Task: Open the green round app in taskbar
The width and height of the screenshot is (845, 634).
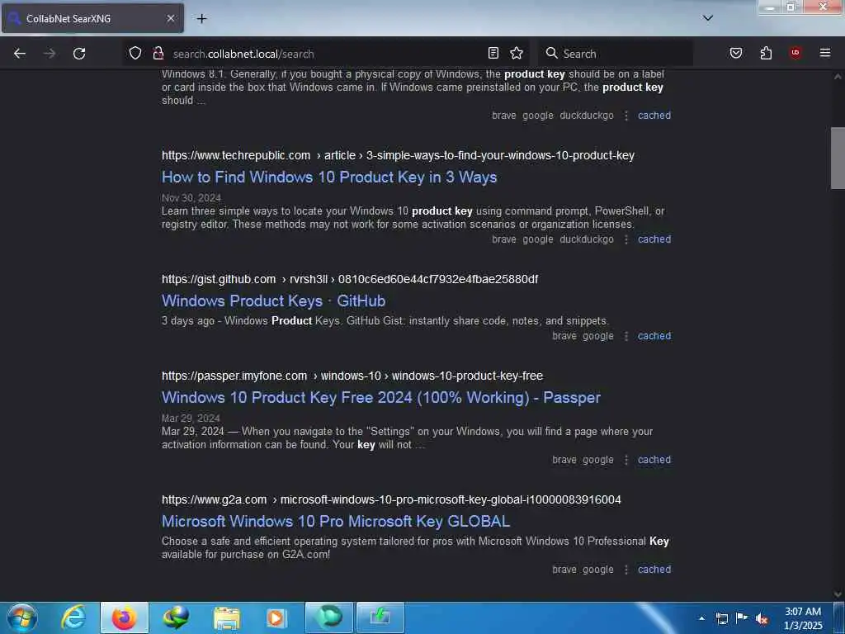Action: (328, 617)
